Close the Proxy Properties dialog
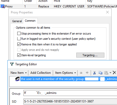This screenshot has width=117, height=105. pyautogui.click(x=107, y=12)
